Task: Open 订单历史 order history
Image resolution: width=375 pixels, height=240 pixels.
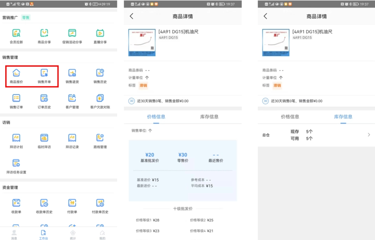Action: pos(44,101)
